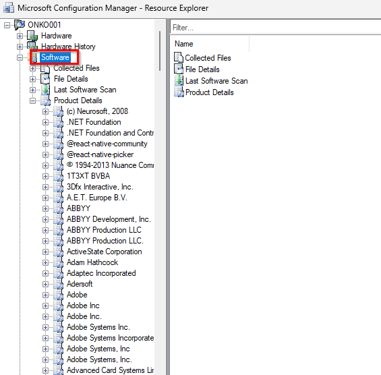381x375 pixels.
Task: Collapse the Software tree node
Action: tap(20, 57)
